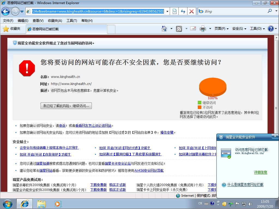Open 如何通过【漏洞扫描】工具修复系统漏洞 link
279x209 pixels.
pyautogui.click(x=130, y=154)
